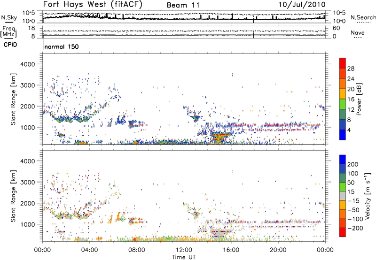
Task: Click the '24' label on the power color bar
Action: point(351,79)
